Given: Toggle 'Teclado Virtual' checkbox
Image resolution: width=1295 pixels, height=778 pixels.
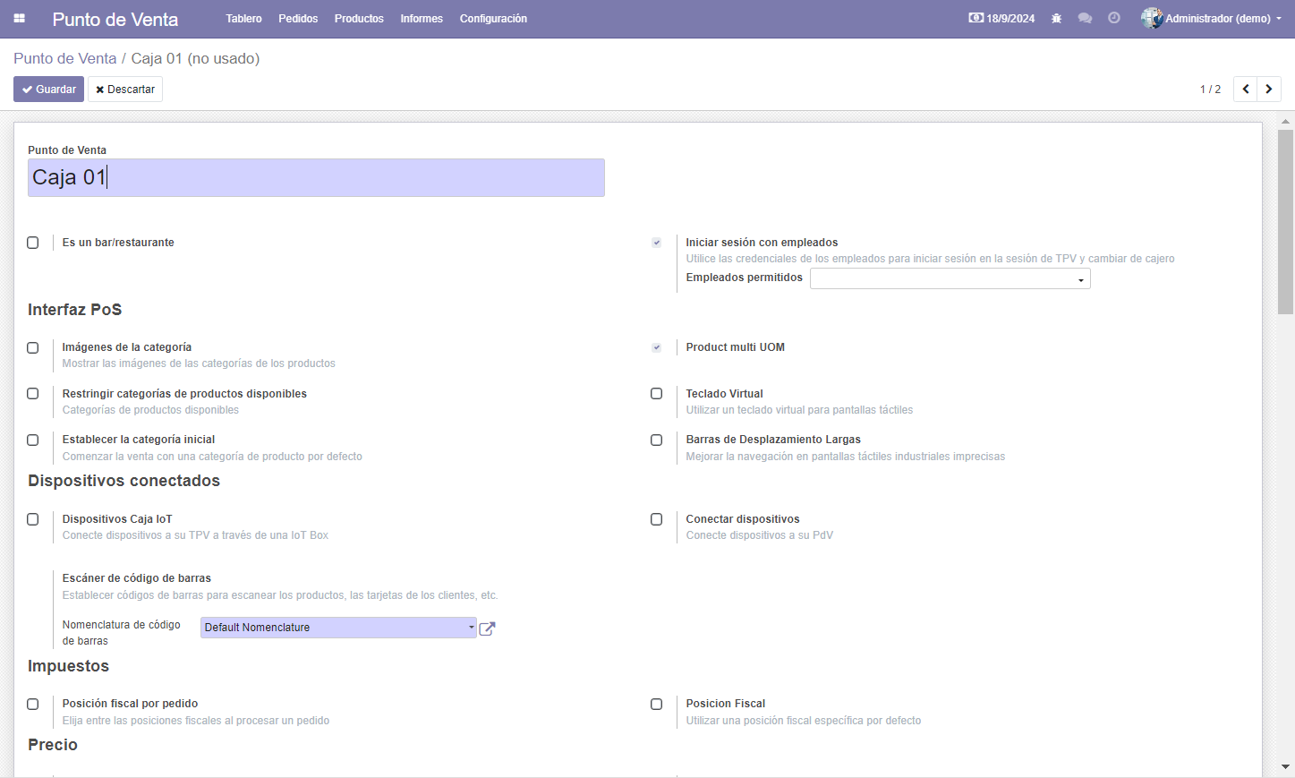Looking at the screenshot, I should (x=657, y=394).
